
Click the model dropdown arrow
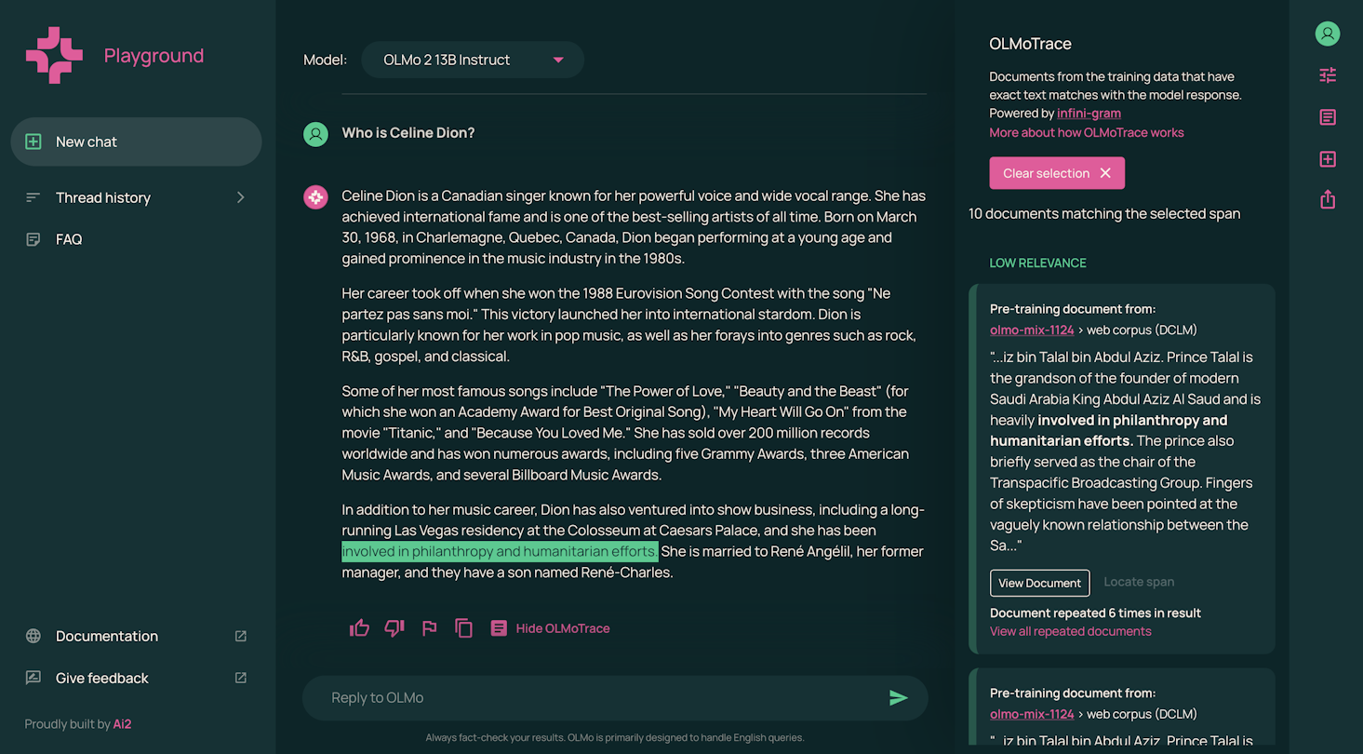[558, 60]
